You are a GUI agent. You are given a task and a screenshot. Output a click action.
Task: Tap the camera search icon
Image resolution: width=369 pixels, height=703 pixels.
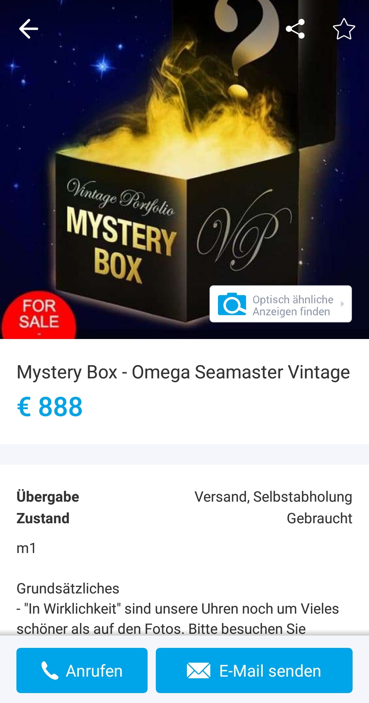tap(232, 304)
